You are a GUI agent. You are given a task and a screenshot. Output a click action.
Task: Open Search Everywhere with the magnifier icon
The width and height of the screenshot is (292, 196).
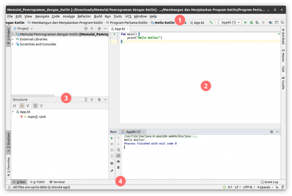tap(282, 22)
